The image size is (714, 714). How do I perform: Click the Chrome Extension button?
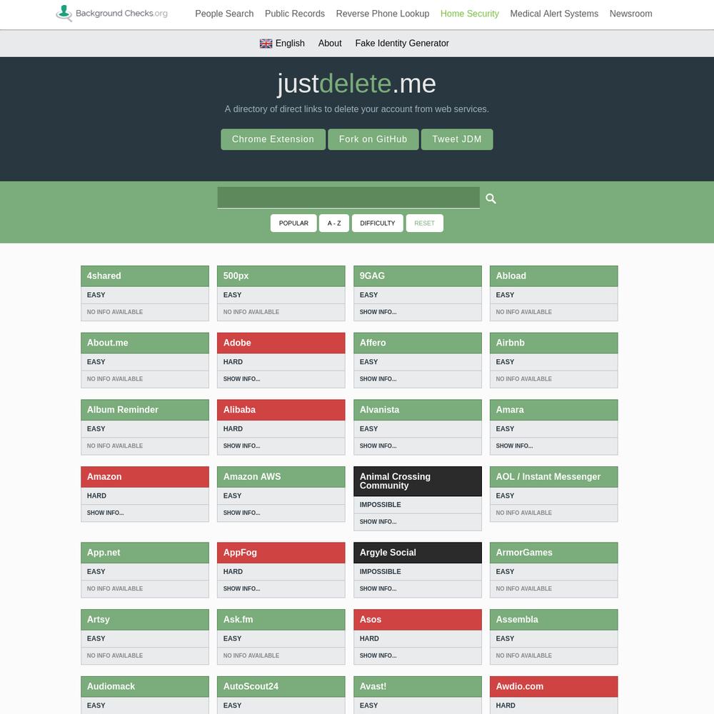point(273,139)
